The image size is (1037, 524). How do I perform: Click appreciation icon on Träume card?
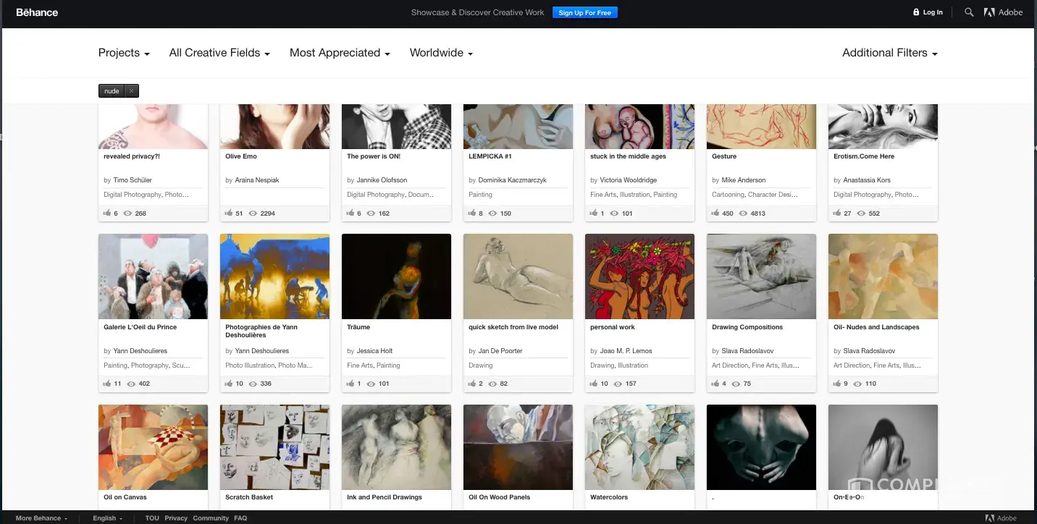(351, 384)
